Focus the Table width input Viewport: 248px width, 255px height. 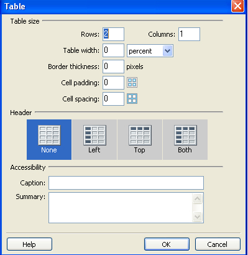[113, 50]
